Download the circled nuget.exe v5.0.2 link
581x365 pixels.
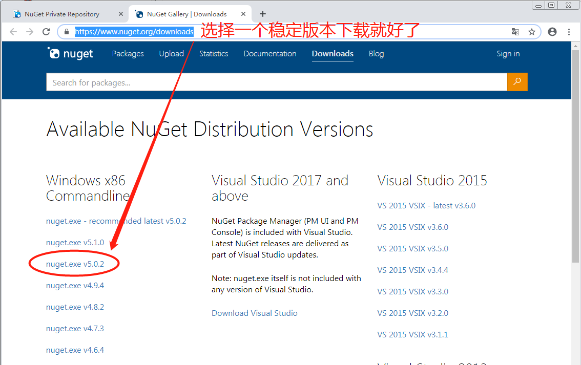click(75, 264)
